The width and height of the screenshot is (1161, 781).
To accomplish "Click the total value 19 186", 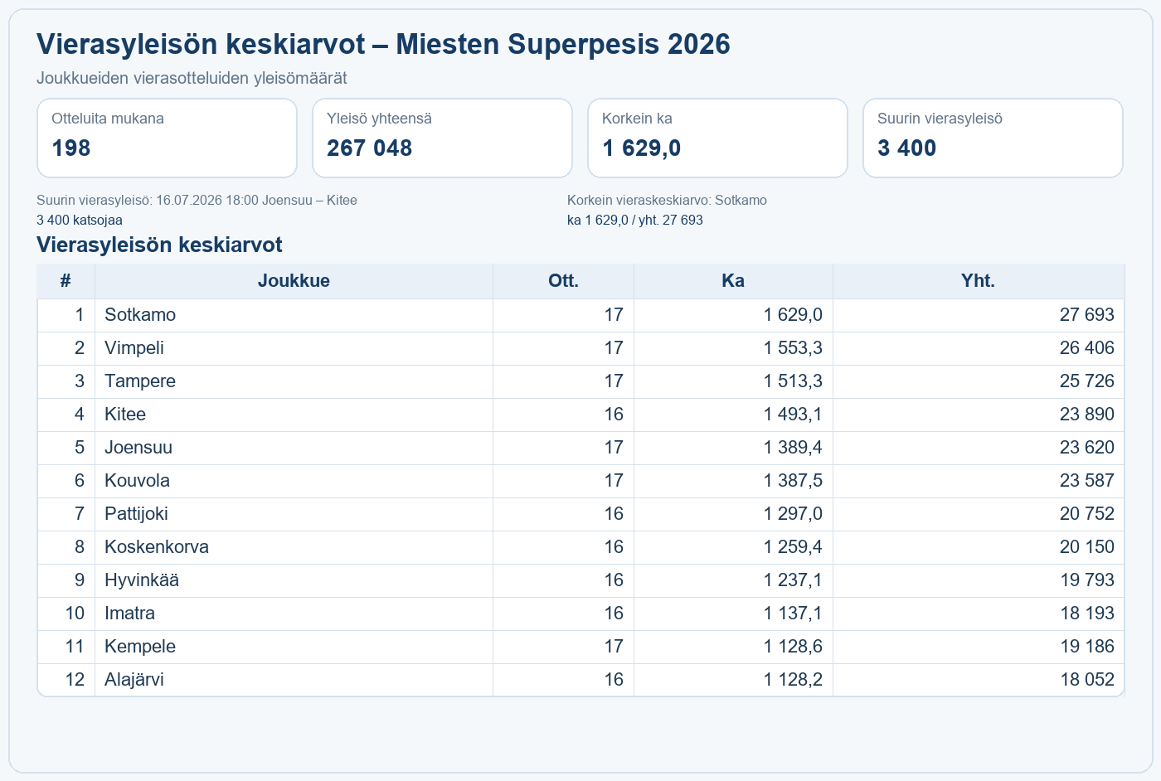I will click(x=1087, y=647).
